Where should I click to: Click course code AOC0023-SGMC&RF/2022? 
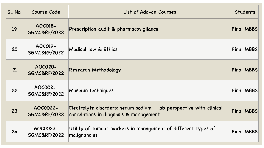[x=46, y=132]
